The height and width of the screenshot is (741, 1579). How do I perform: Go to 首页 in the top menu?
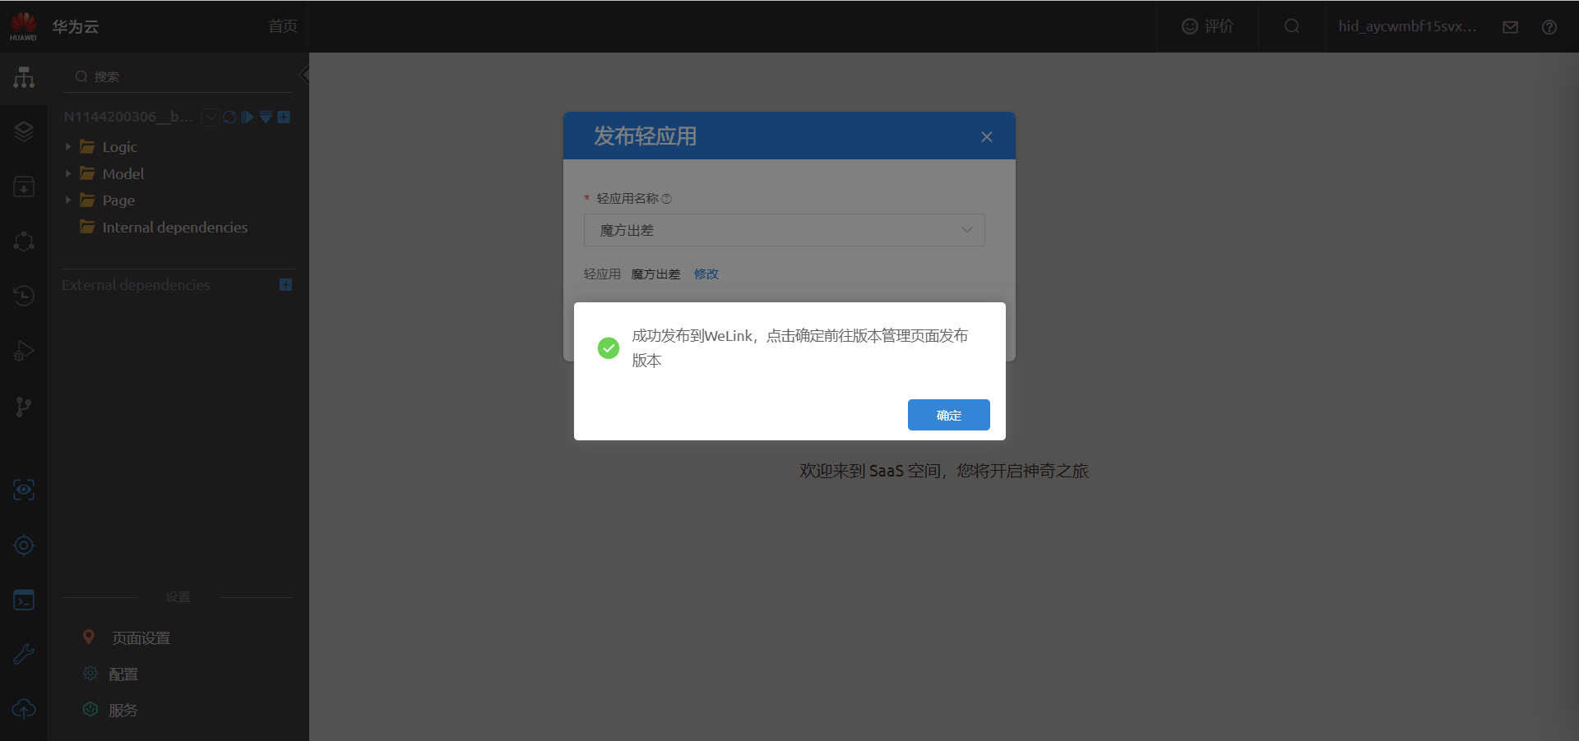pyautogui.click(x=281, y=25)
